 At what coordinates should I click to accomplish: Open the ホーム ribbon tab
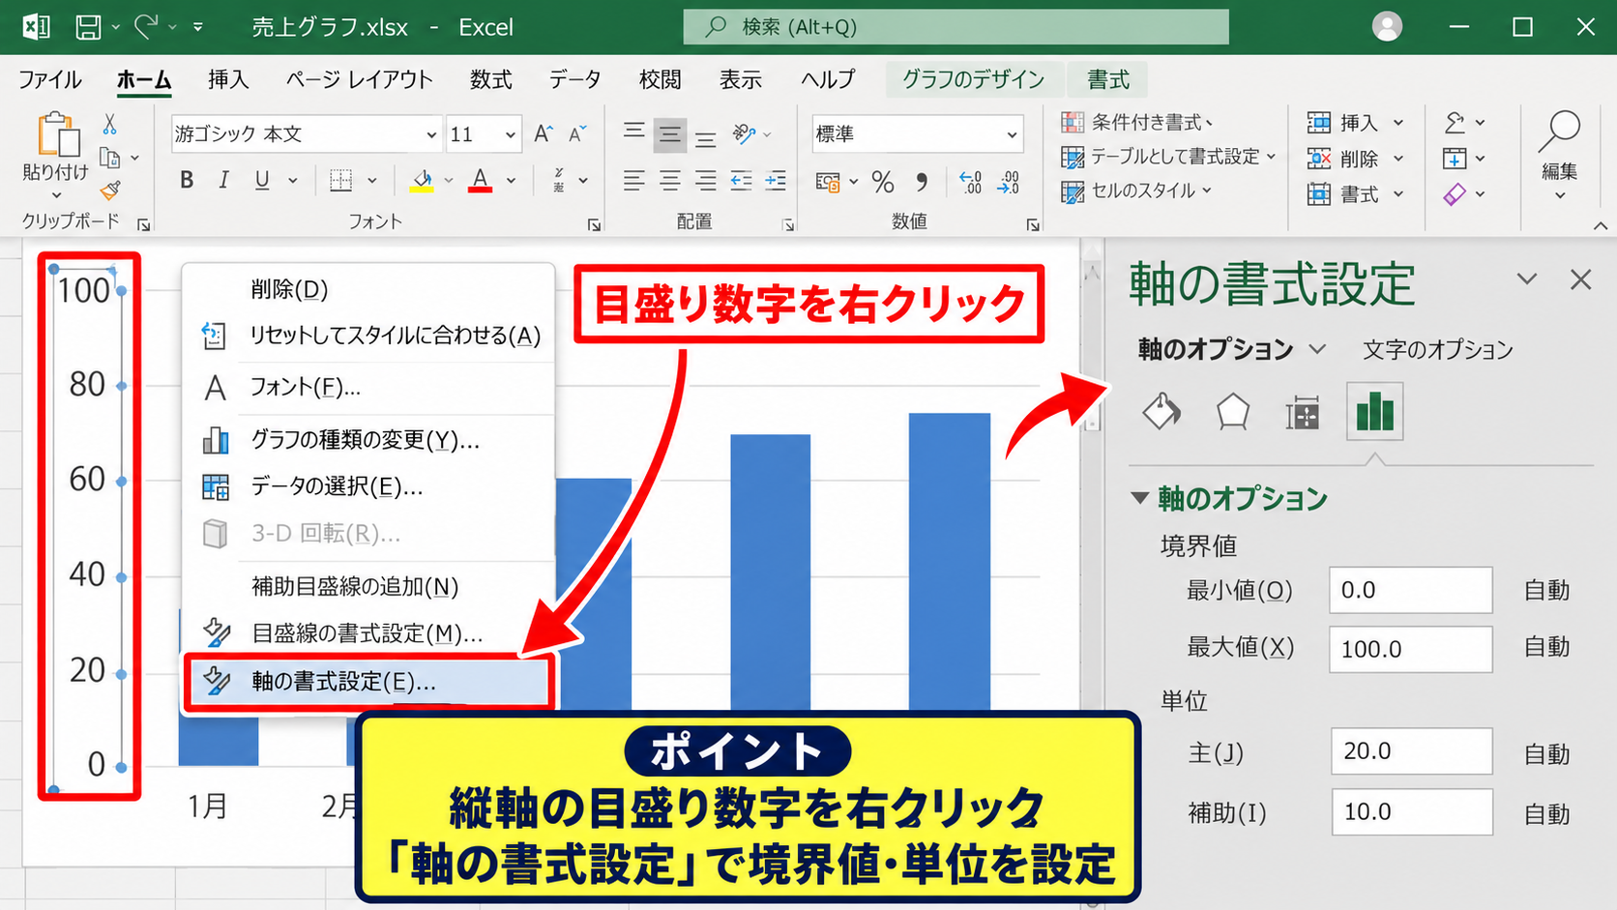pyautogui.click(x=144, y=79)
